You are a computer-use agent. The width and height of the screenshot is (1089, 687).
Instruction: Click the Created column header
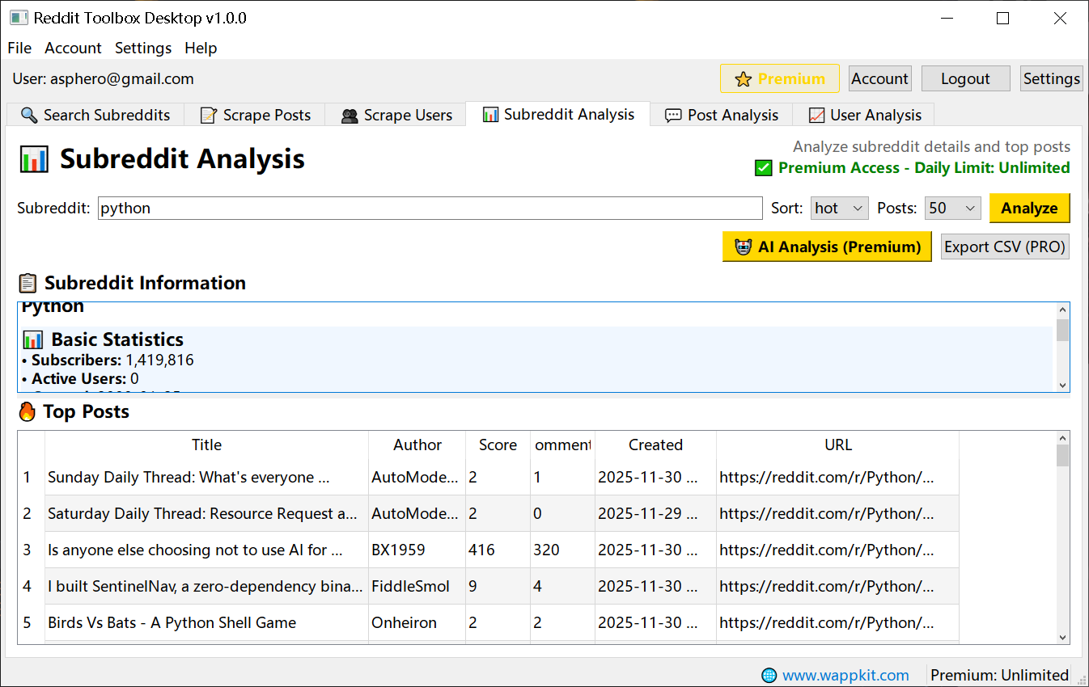pos(655,445)
